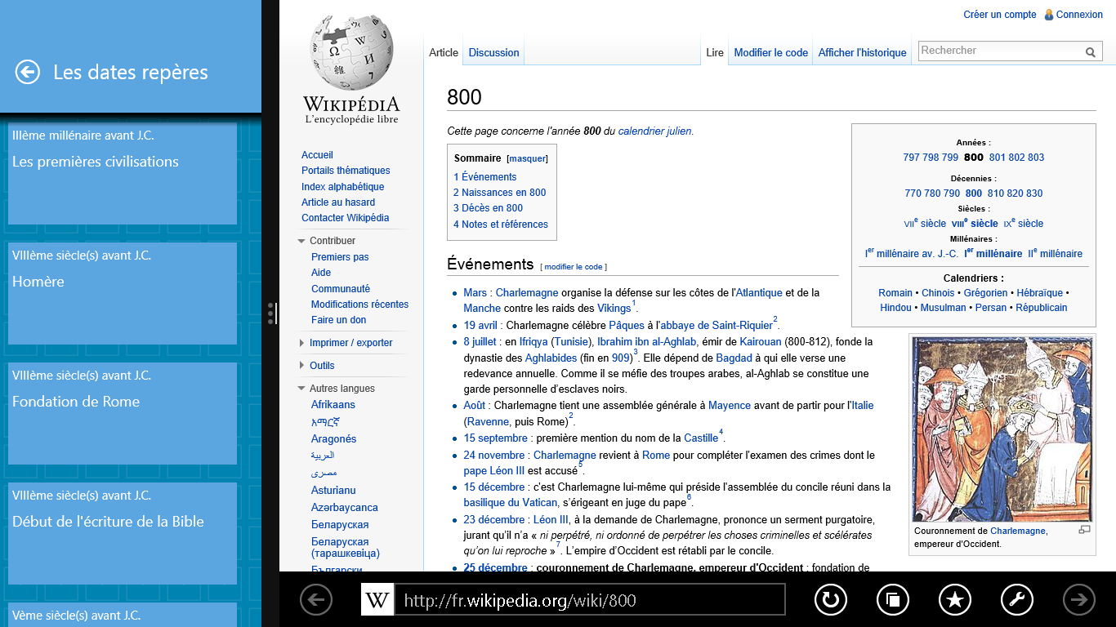Expand the Imprimer / exporter section

pyautogui.click(x=302, y=343)
